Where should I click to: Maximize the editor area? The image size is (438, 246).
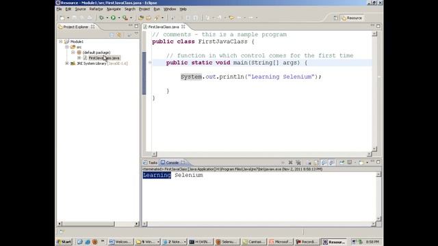[x=378, y=26]
